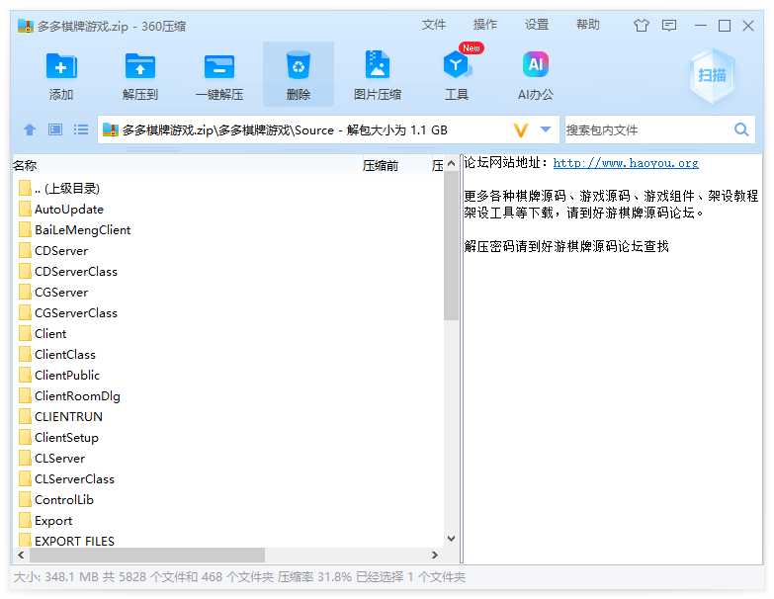Click the 删除 (Delete) trash icon
The image size is (774, 599).
tap(299, 65)
